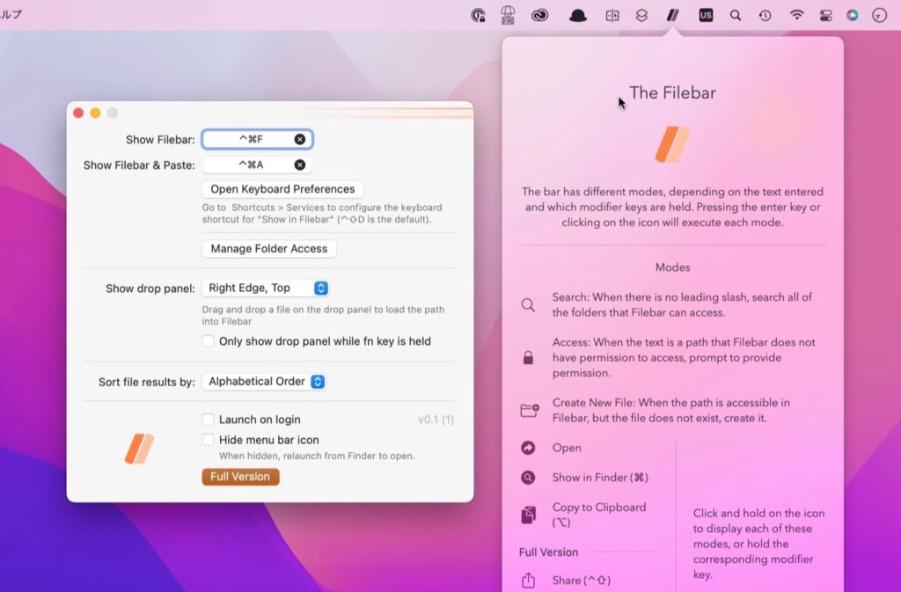The height and width of the screenshot is (592, 901).
Task: Open Spotlight search from the menu bar
Action: point(736,15)
